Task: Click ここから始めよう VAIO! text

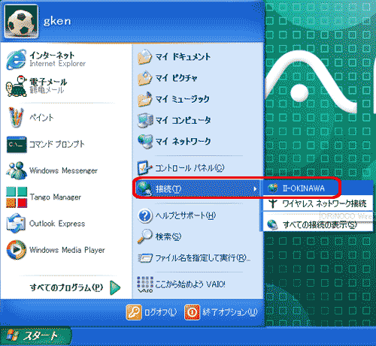Action: pyautogui.click(x=190, y=284)
